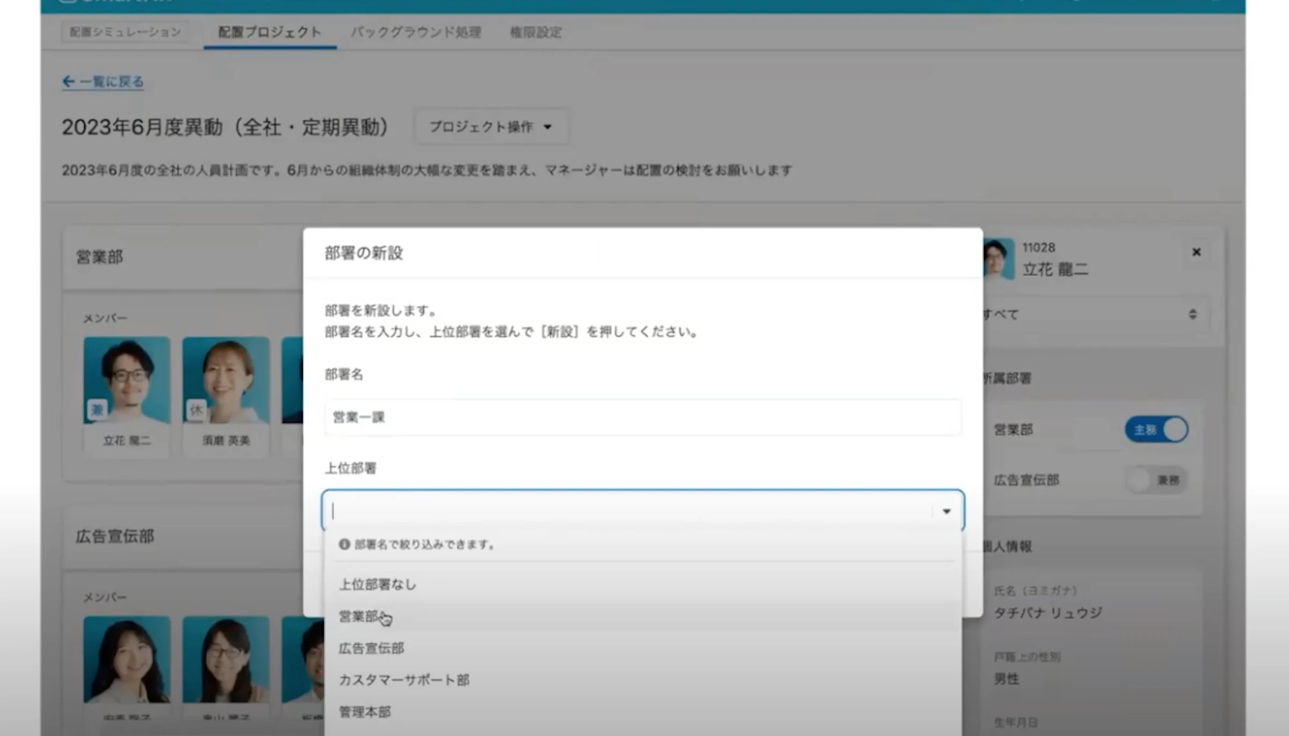Open the すべて selector in the side panel
Image resolution: width=1289 pixels, height=736 pixels.
[1095, 314]
